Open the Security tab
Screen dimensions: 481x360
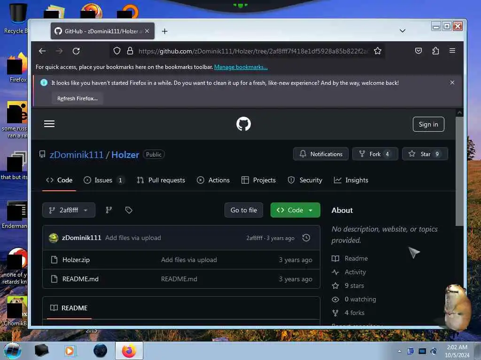305,180
